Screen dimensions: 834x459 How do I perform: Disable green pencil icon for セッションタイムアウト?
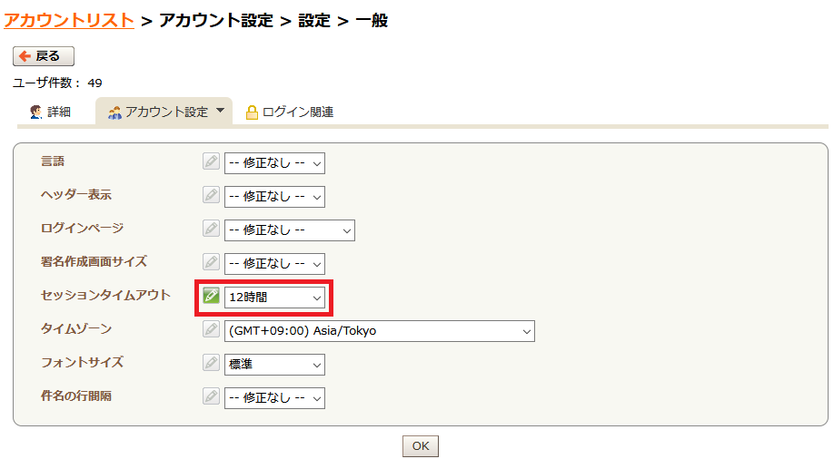211,296
